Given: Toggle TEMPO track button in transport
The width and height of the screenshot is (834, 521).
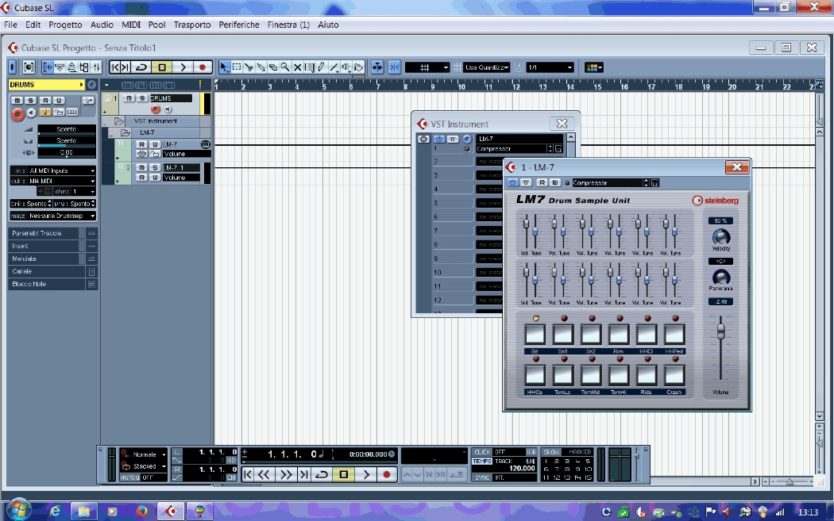Looking at the screenshot, I should pos(482,461).
